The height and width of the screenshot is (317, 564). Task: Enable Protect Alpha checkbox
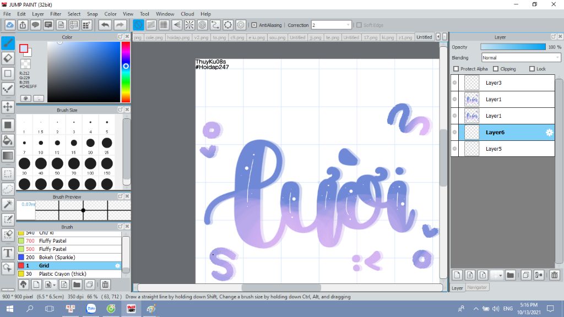456,69
